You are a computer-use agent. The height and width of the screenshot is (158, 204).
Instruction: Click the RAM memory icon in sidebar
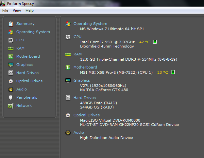point(11,48)
